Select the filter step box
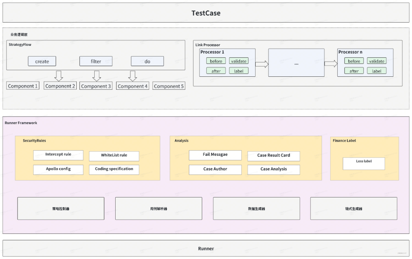412x259 pixels. (96, 61)
